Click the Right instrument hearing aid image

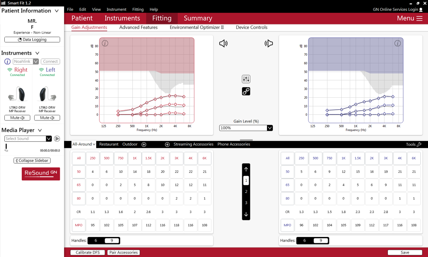click(17, 94)
